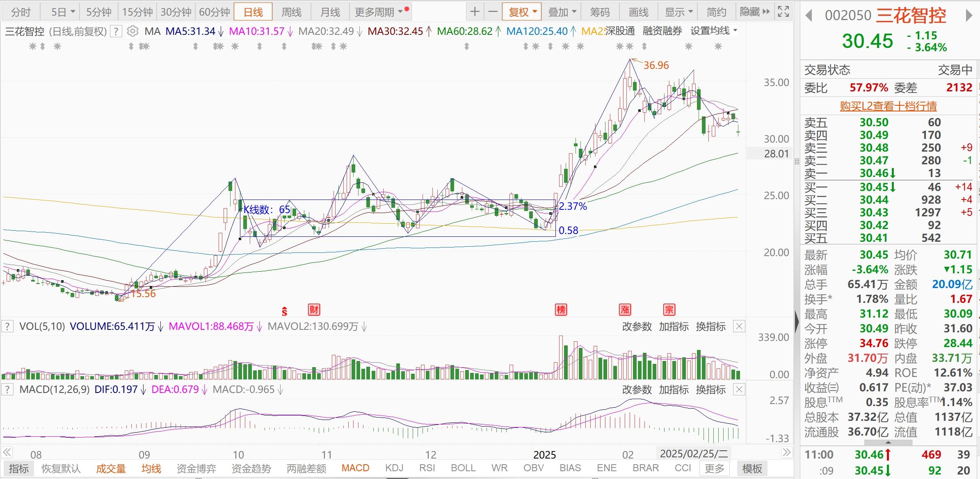Open the 叠加 dropdown
This screenshot has height=479, width=980.
562,12
